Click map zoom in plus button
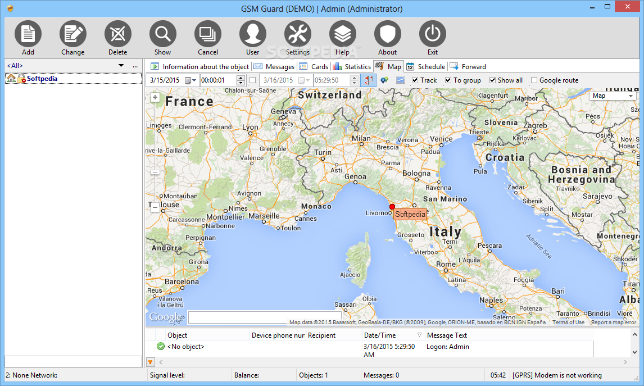This screenshot has height=386, width=644. [155, 97]
